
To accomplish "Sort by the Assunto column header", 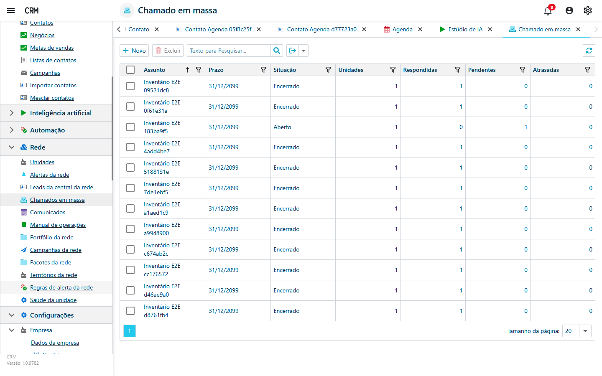I will [154, 70].
